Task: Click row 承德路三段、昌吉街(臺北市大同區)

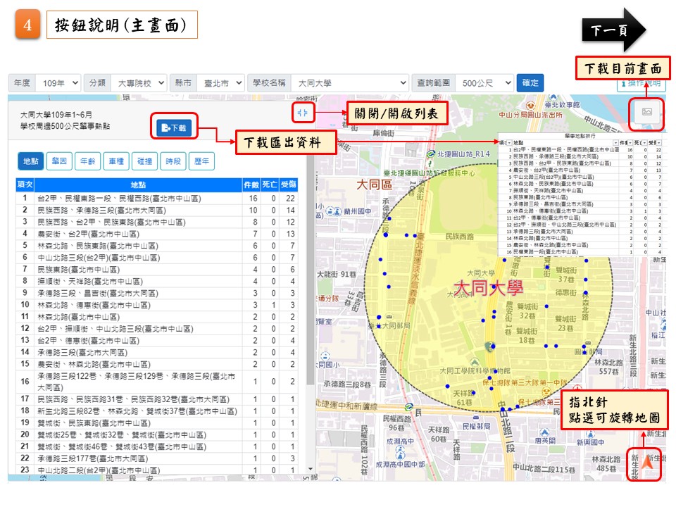Action: coord(157,293)
